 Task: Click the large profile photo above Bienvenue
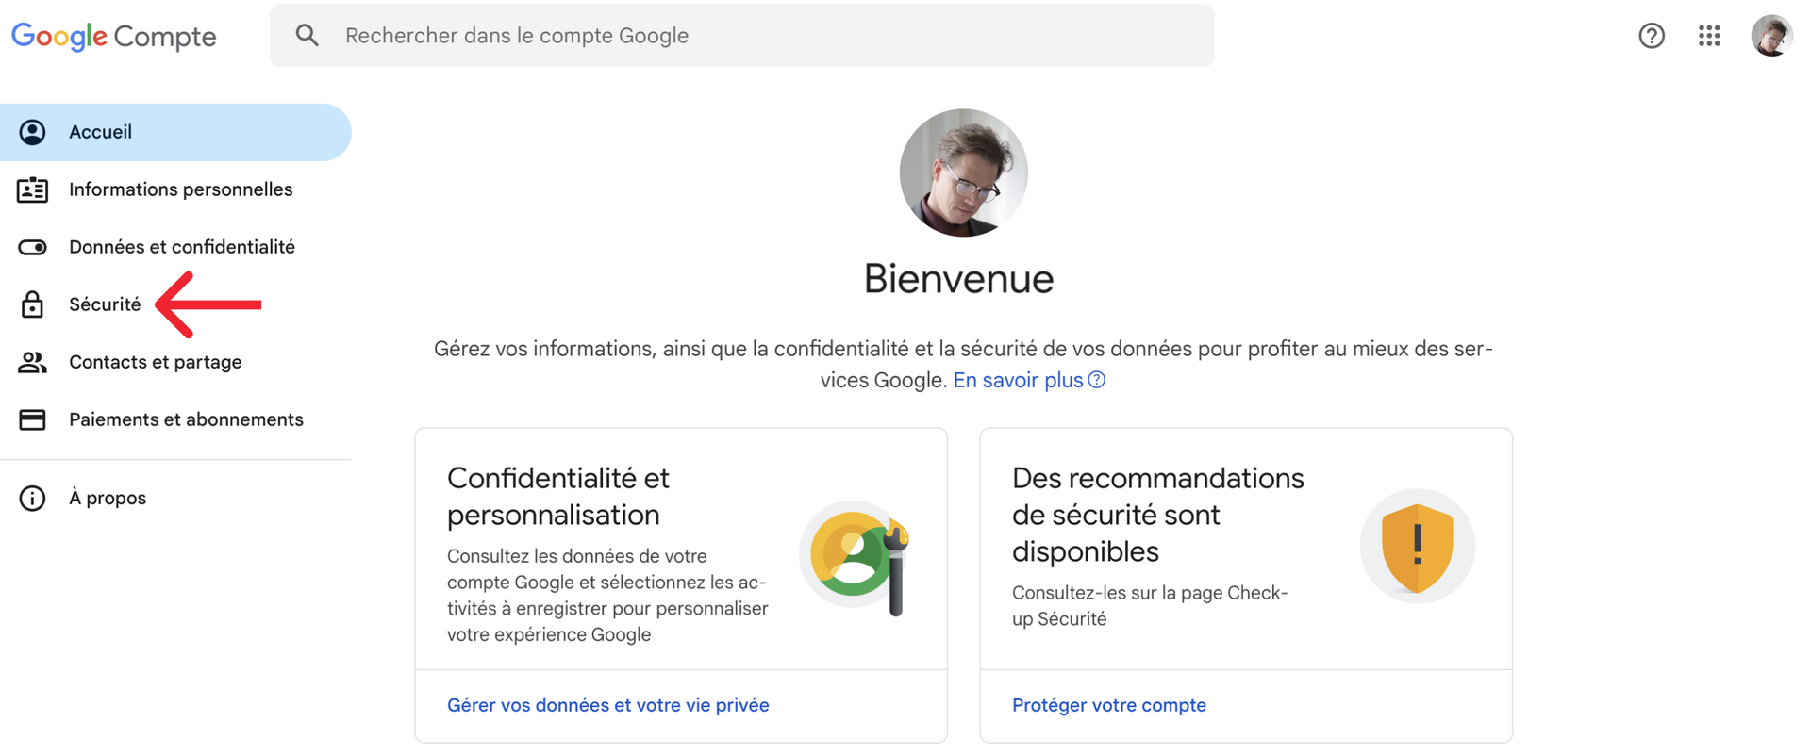click(x=963, y=172)
